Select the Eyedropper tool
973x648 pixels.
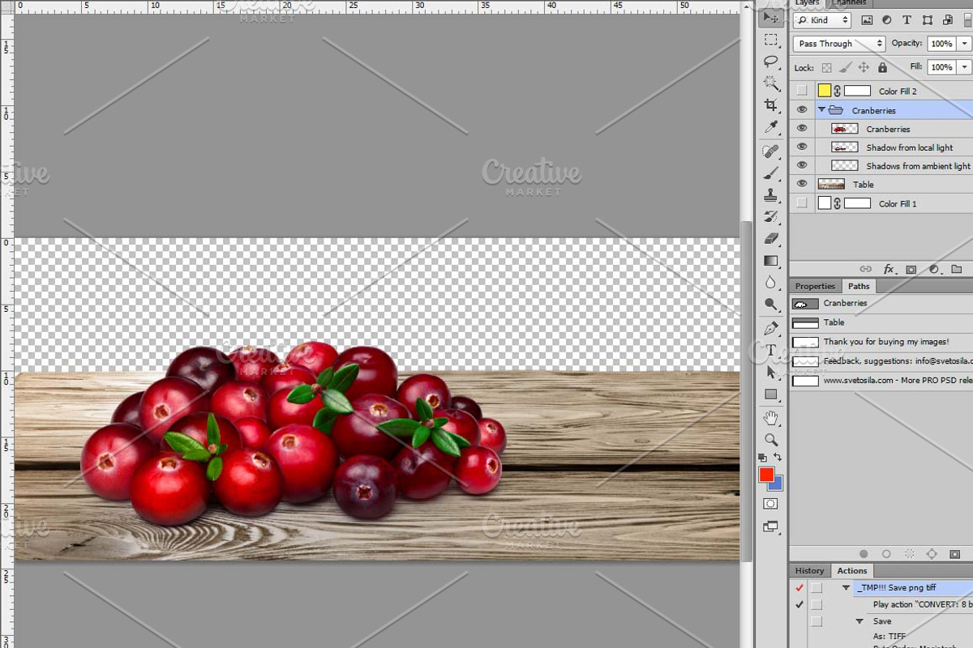pos(771,127)
